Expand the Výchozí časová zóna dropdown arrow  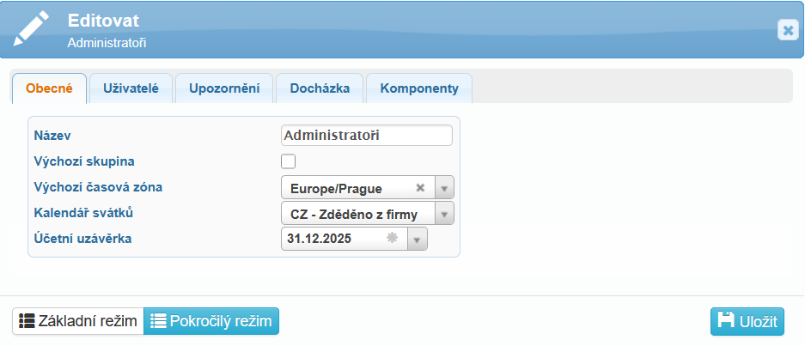[x=444, y=188]
